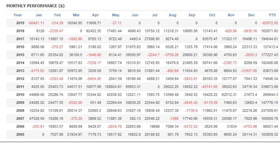Click the Aug column header
Viewport: 280px width, 143px height.
tap(173, 15)
